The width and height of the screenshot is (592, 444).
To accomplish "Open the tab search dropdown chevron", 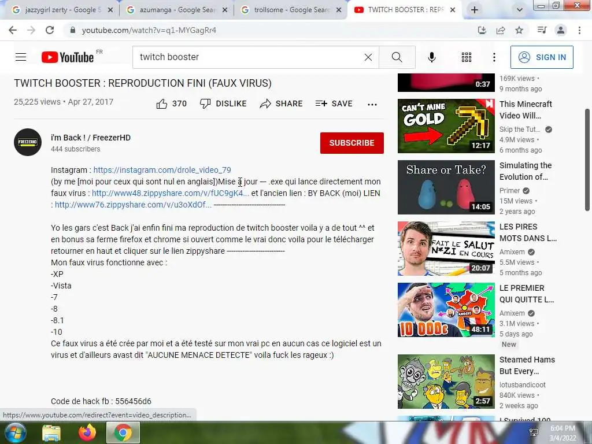I will coord(520,10).
